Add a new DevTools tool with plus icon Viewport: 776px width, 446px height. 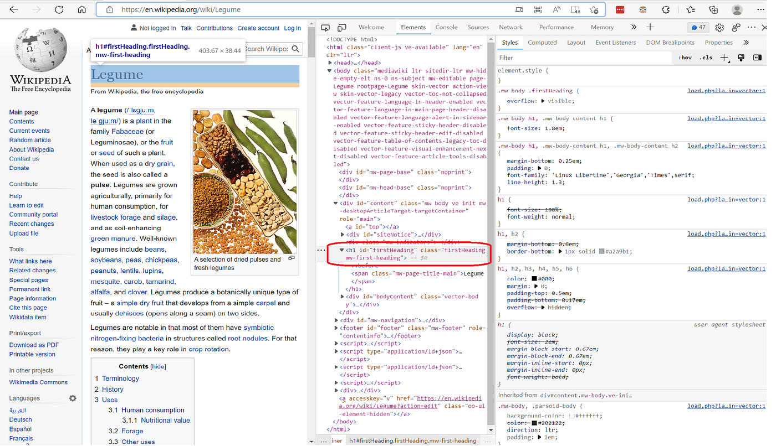pyautogui.click(x=650, y=27)
